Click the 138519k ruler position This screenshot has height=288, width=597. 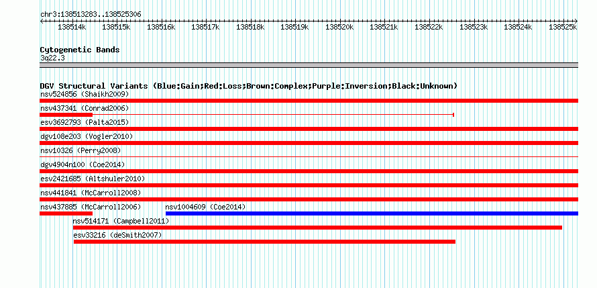click(294, 27)
